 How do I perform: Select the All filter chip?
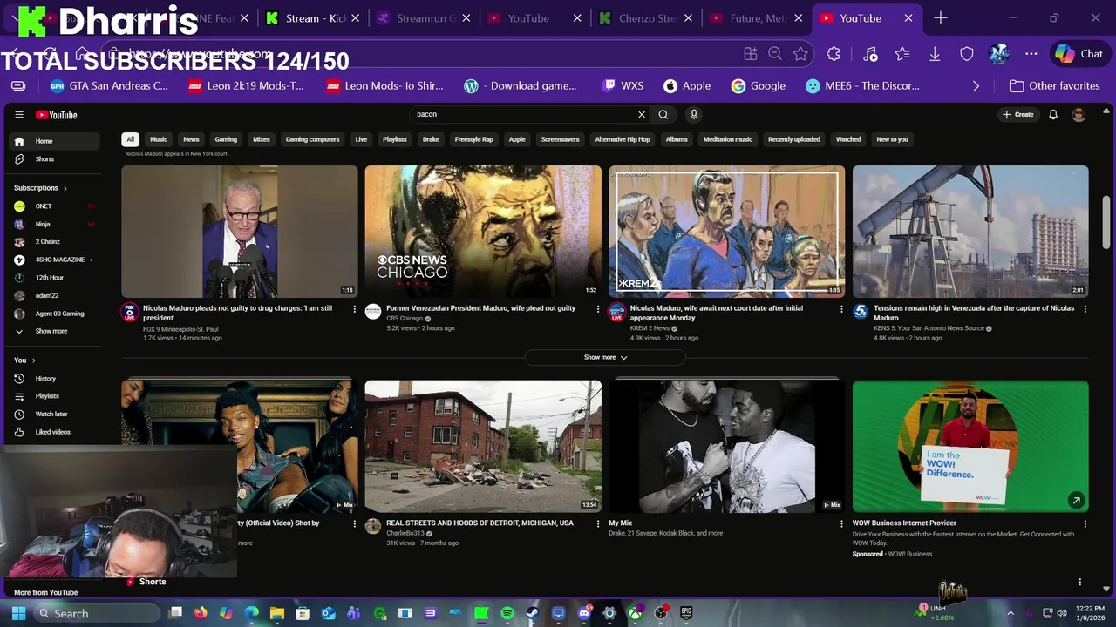130,139
